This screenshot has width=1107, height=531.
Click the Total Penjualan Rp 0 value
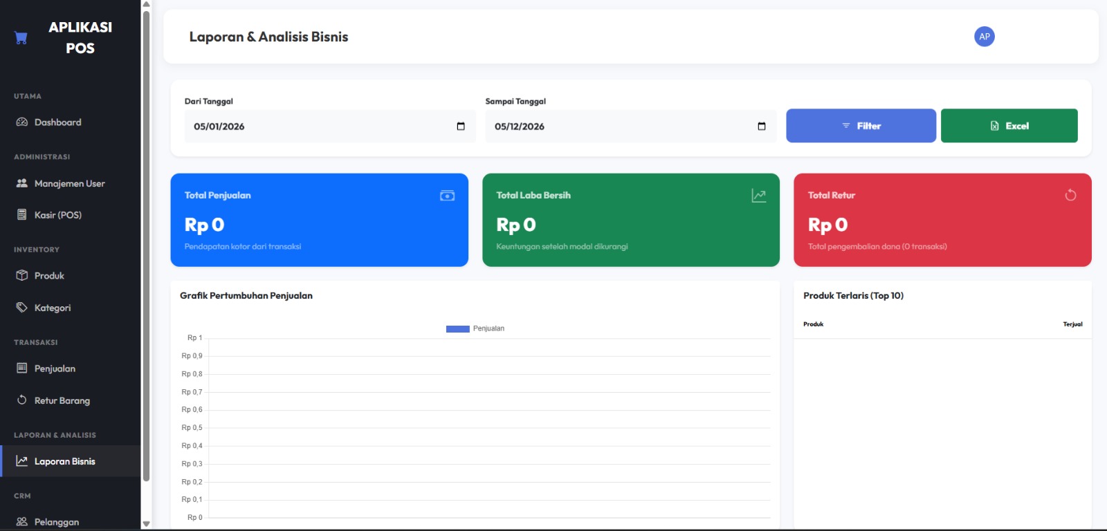pyautogui.click(x=204, y=225)
